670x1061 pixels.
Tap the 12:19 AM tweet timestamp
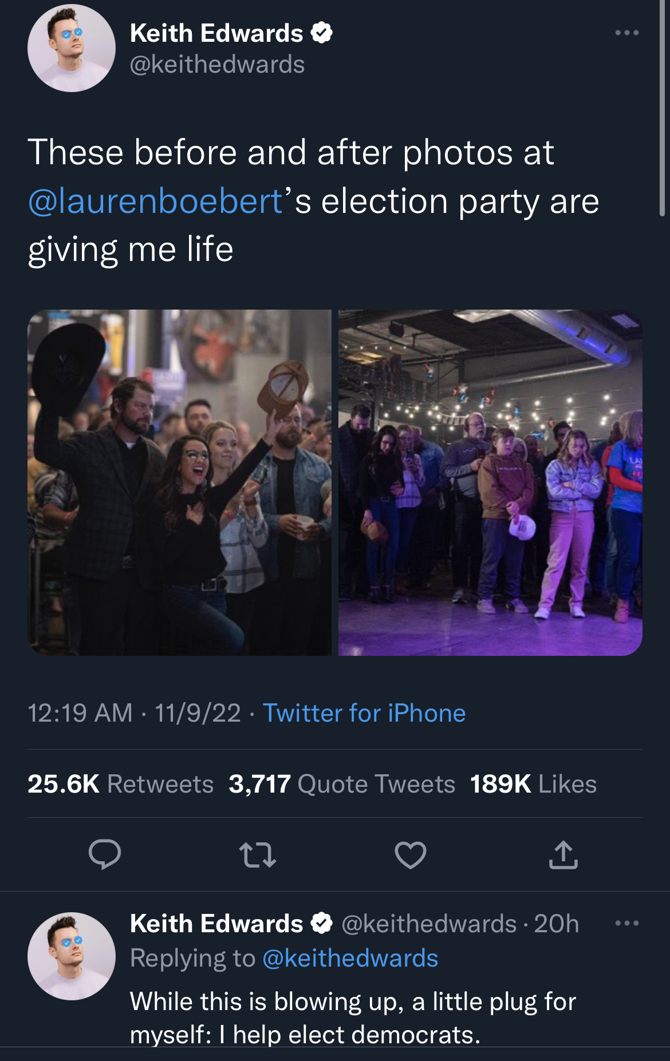[80, 713]
